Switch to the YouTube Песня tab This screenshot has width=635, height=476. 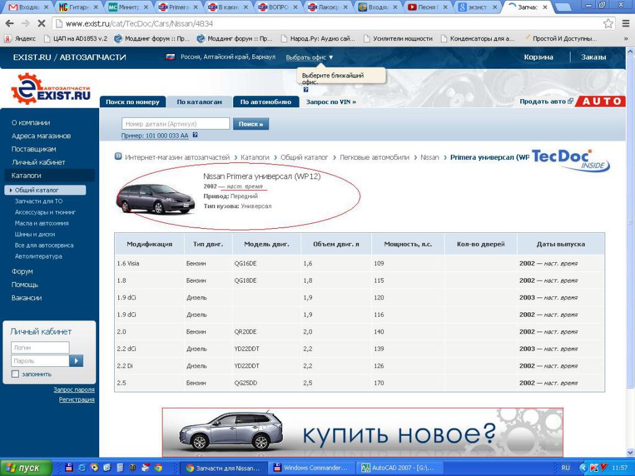click(x=427, y=7)
